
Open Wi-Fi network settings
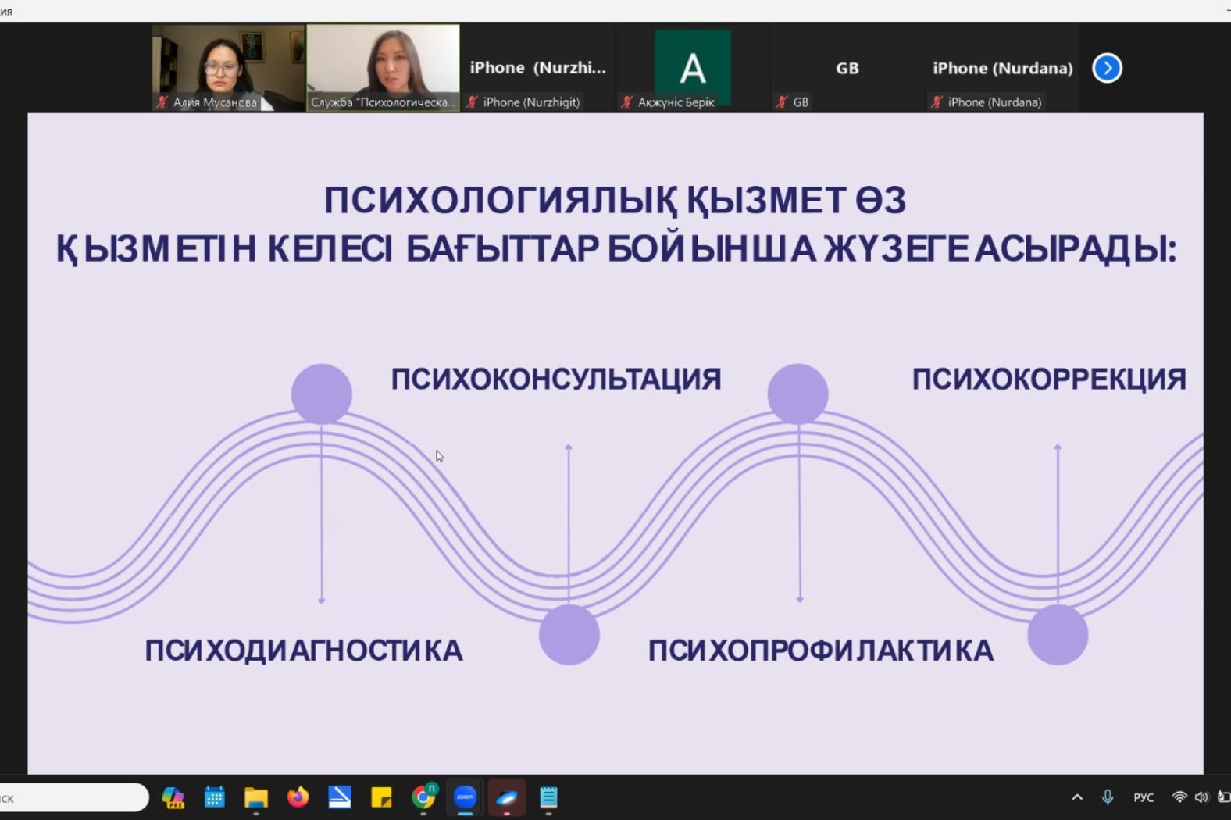pyautogui.click(x=1179, y=797)
